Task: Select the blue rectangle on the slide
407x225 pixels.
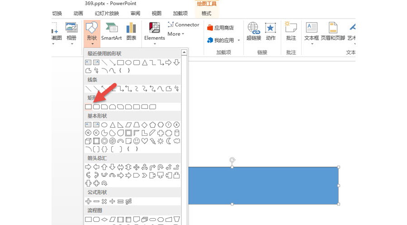Action: pyautogui.click(x=262, y=186)
